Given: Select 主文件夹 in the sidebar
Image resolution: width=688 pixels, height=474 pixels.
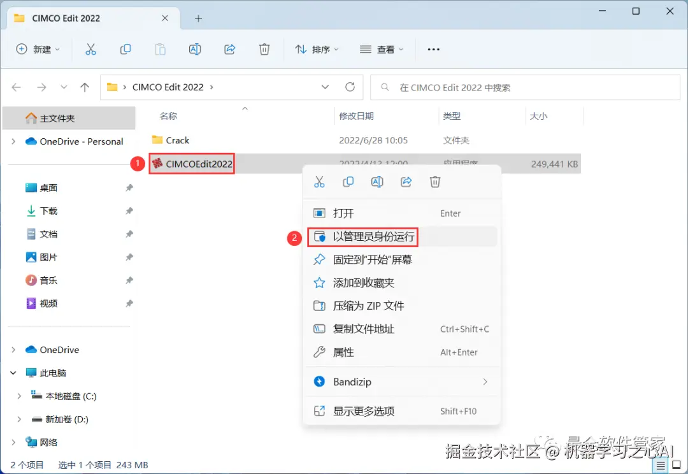Looking at the screenshot, I should 69,118.
